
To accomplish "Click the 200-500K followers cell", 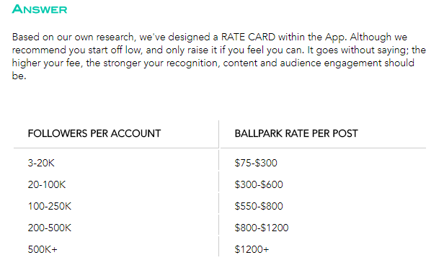I will click(x=50, y=228).
